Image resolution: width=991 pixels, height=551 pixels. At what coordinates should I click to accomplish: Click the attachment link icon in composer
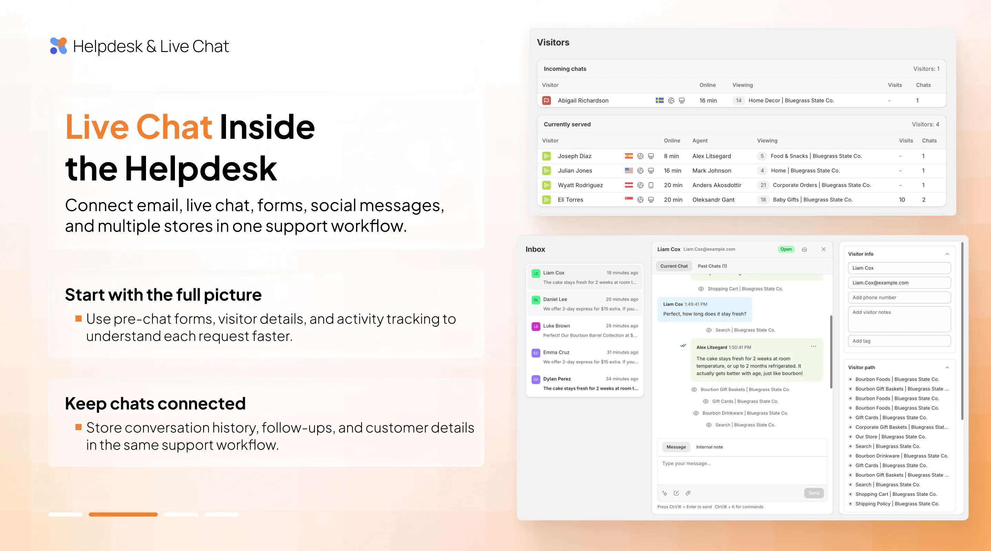point(688,493)
